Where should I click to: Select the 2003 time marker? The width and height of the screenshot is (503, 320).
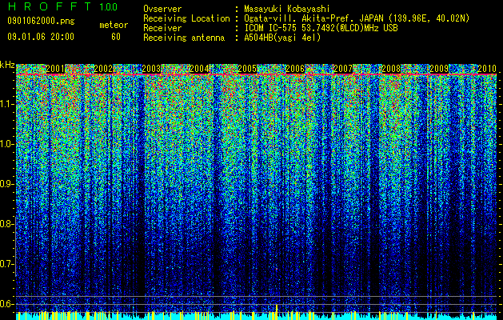point(151,69)
